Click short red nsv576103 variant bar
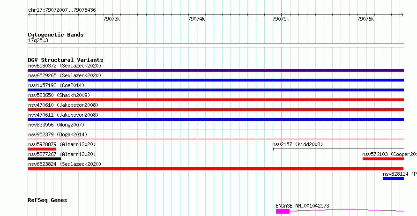 click(x=383, y=159)
